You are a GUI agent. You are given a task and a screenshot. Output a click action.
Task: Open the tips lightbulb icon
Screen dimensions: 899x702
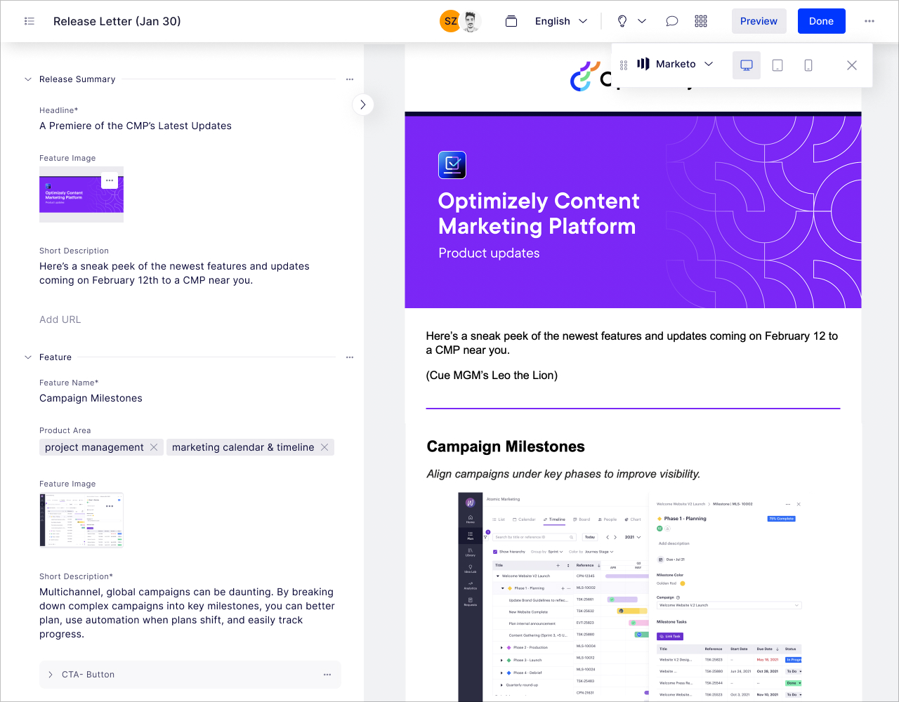621,20
